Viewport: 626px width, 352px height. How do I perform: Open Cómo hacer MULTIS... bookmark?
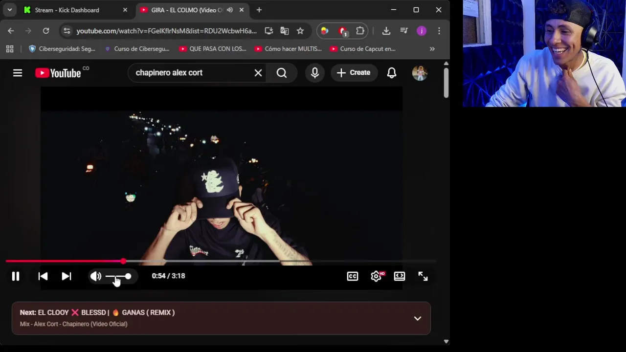click(288, 49)
